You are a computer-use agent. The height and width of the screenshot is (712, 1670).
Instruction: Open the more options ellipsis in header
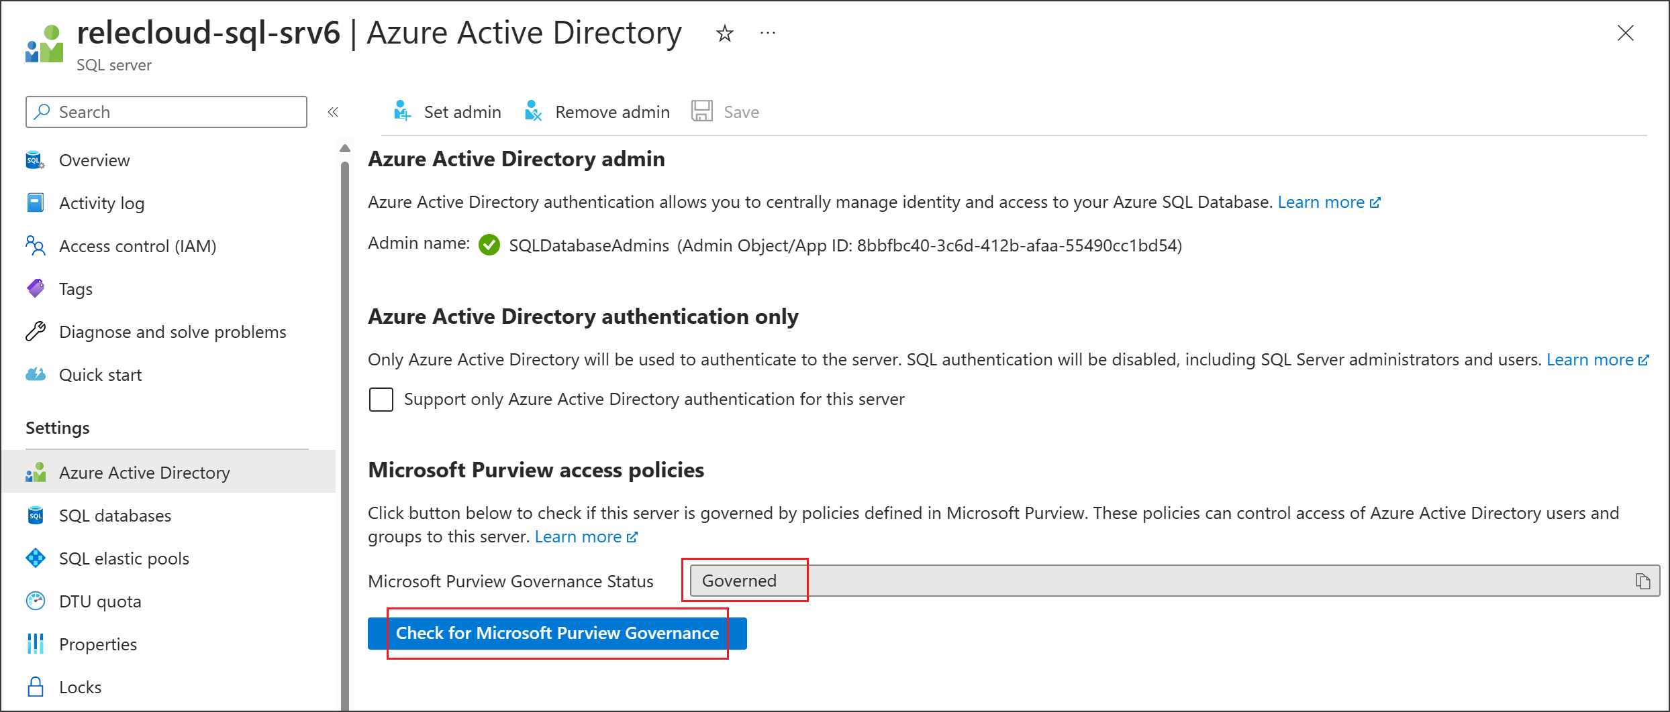pyautogui.click(x=767, y=34)
